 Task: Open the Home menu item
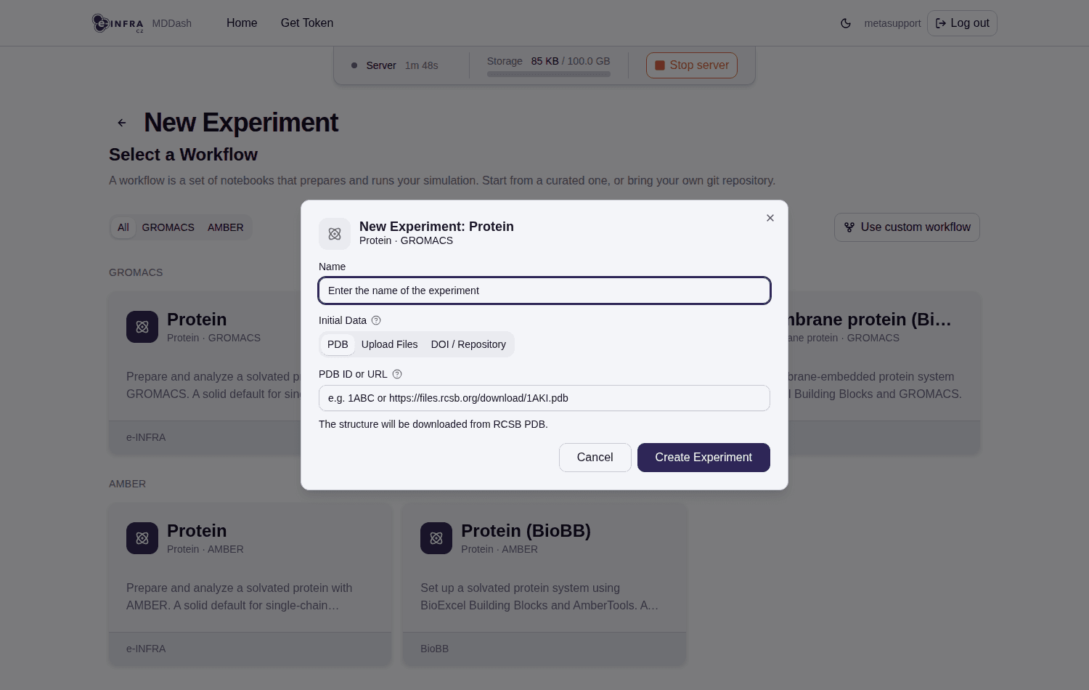coord(242,23)
